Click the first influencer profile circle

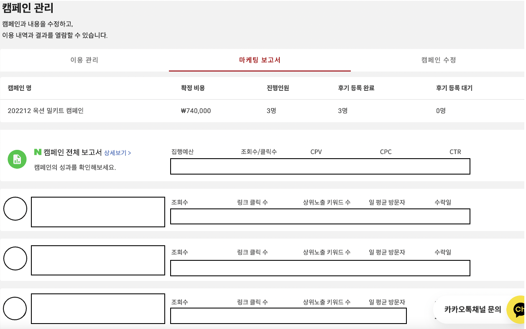pos(15,208)
